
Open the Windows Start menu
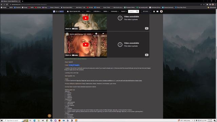(2, 121)
